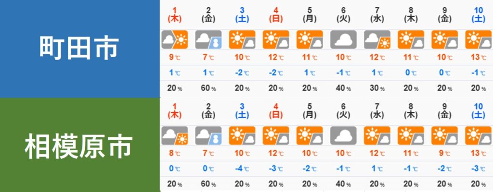Click 相模原市 day 3 low temperature -4℃
The height and width of the screenshot is (192, 493).
(242, 168)
